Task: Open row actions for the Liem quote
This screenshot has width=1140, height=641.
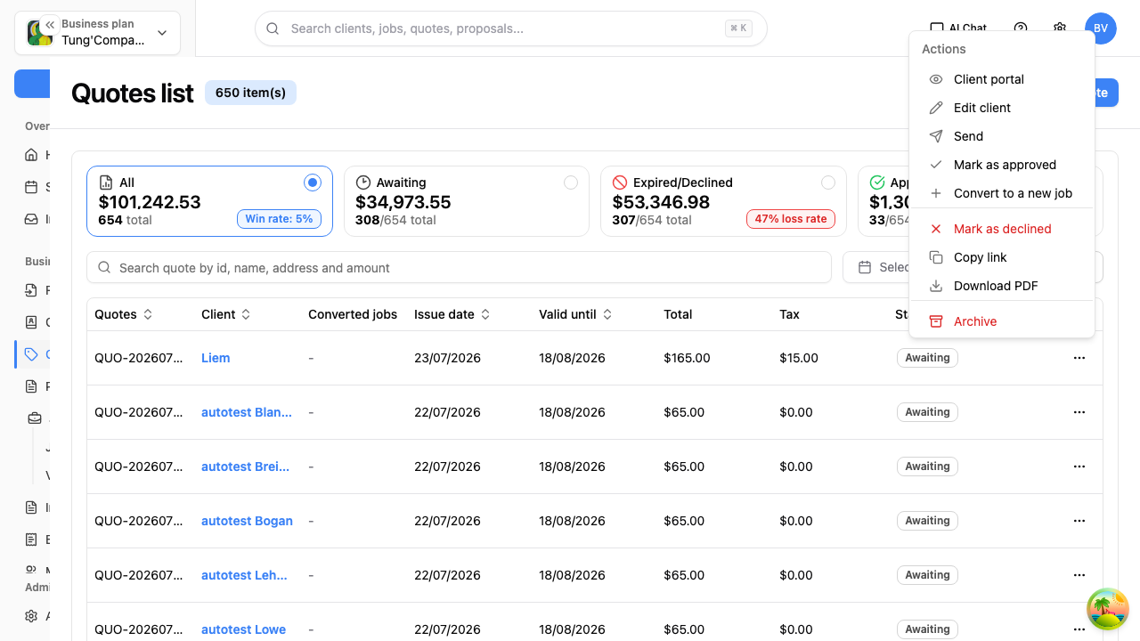Action: (1079, 358)
